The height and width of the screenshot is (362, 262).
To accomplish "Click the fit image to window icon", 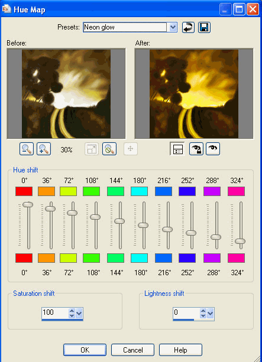I will (92, 149).
